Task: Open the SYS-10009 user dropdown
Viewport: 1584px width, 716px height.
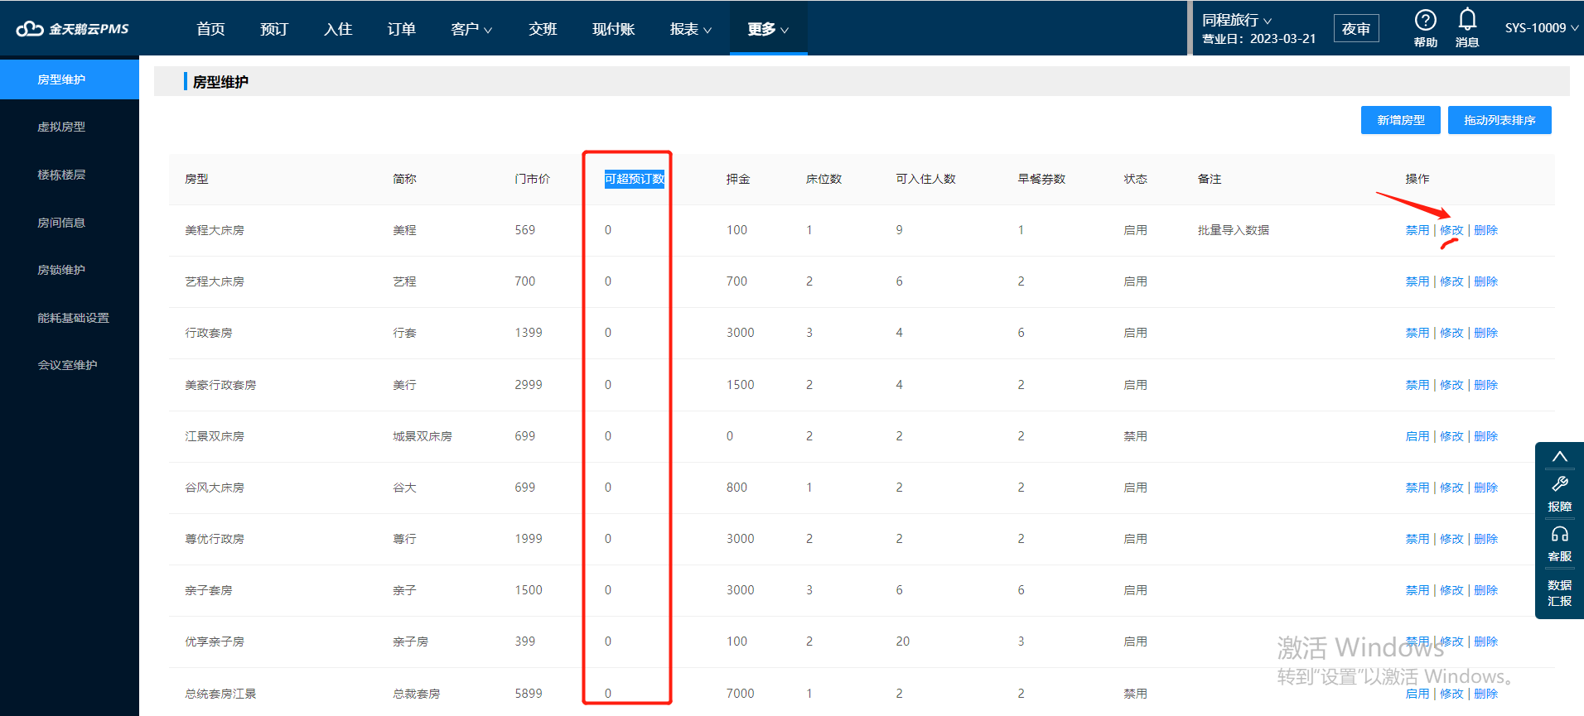Action: pyautogui.click(x=1542, y=28)
